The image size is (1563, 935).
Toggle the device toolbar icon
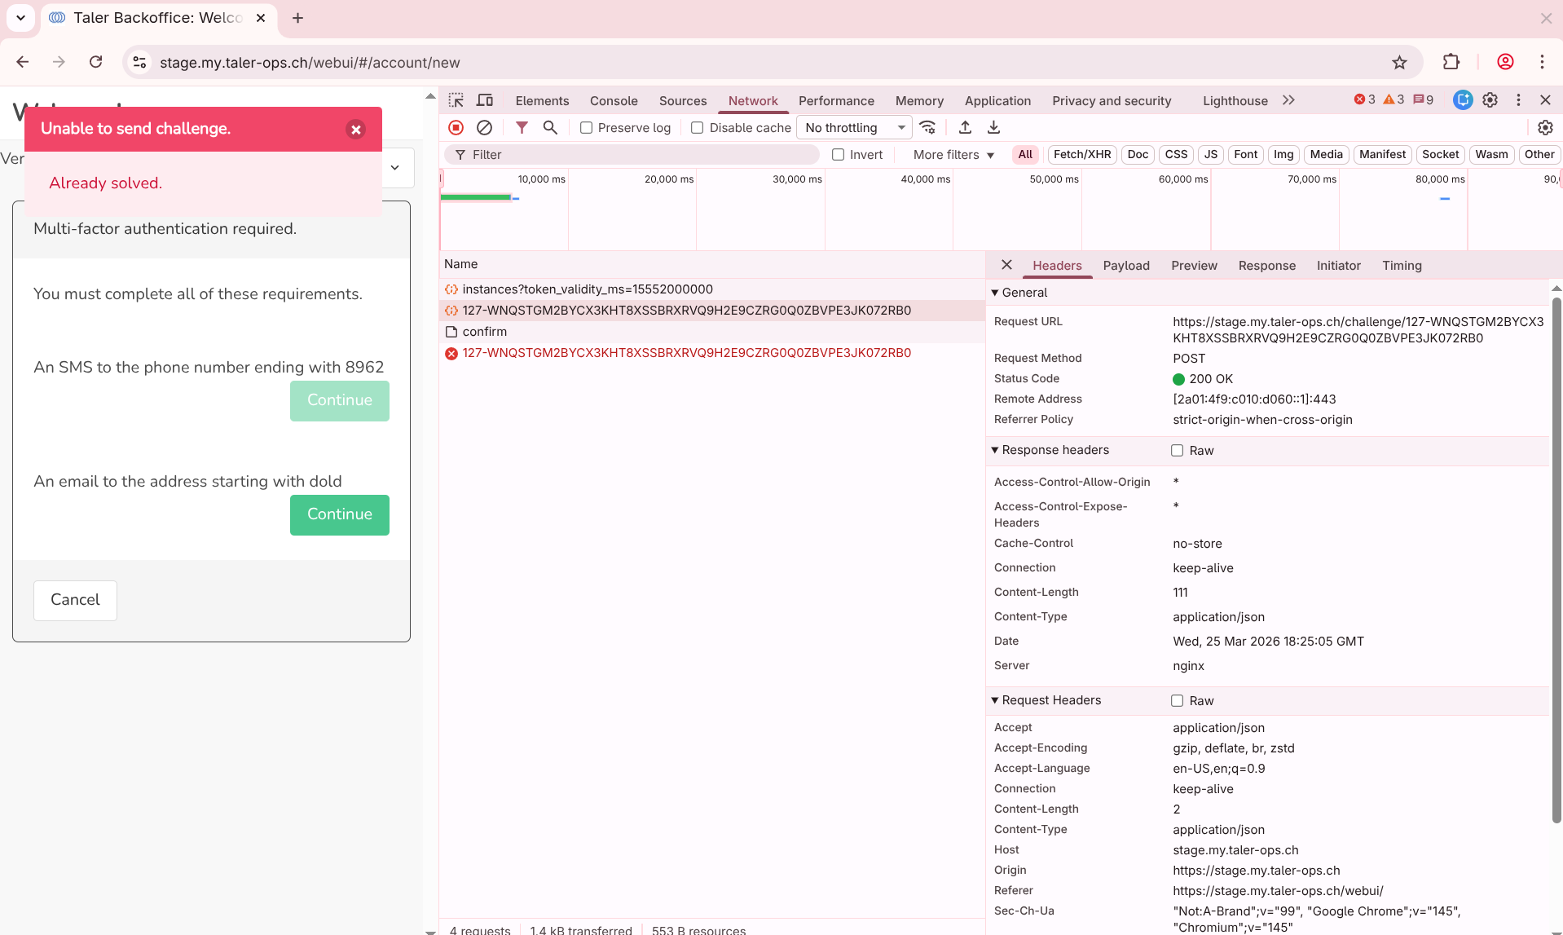point(485,100)
